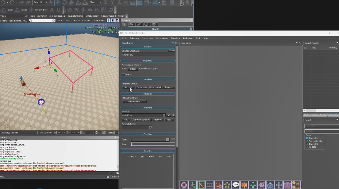Click the Create new template button
339x189 pixels.
coord(141,87)
